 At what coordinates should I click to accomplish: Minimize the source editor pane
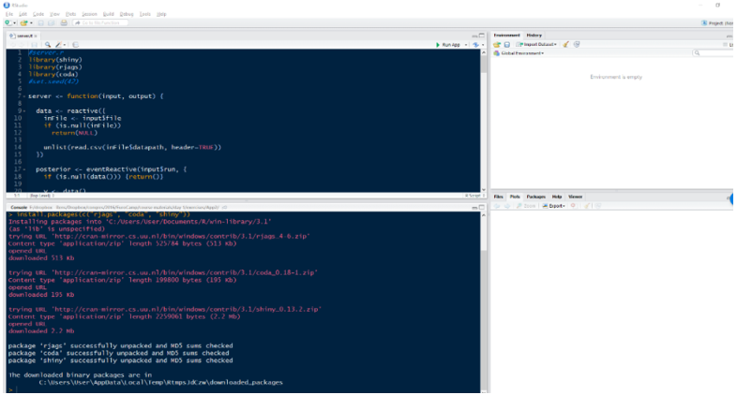coord(474,36)
